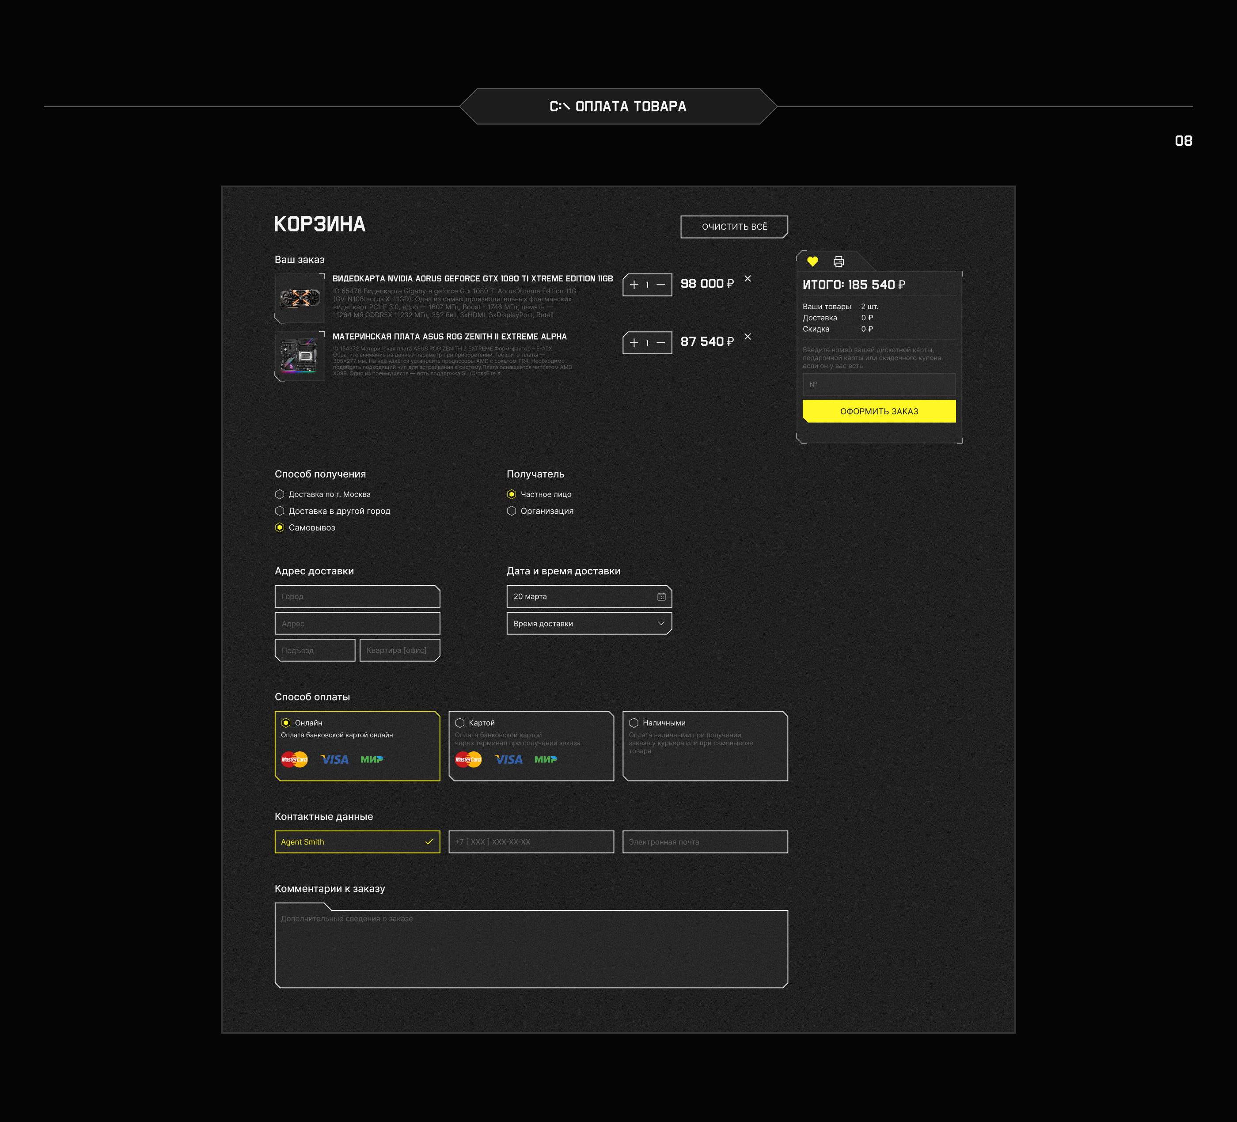
Task: Click the ОЧИСТИТЬ ВСЁ button
Action: coord(734,227)
